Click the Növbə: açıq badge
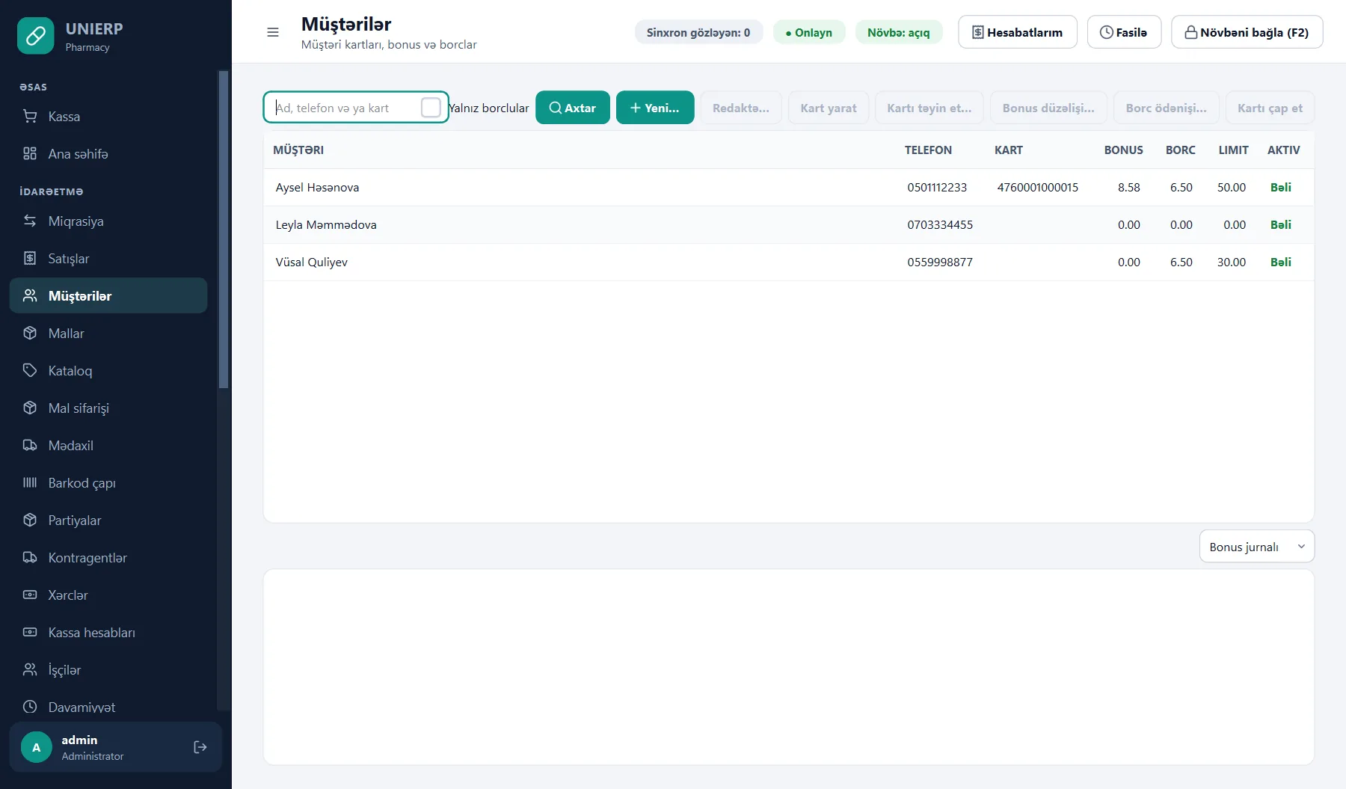 tap(899, 32)
